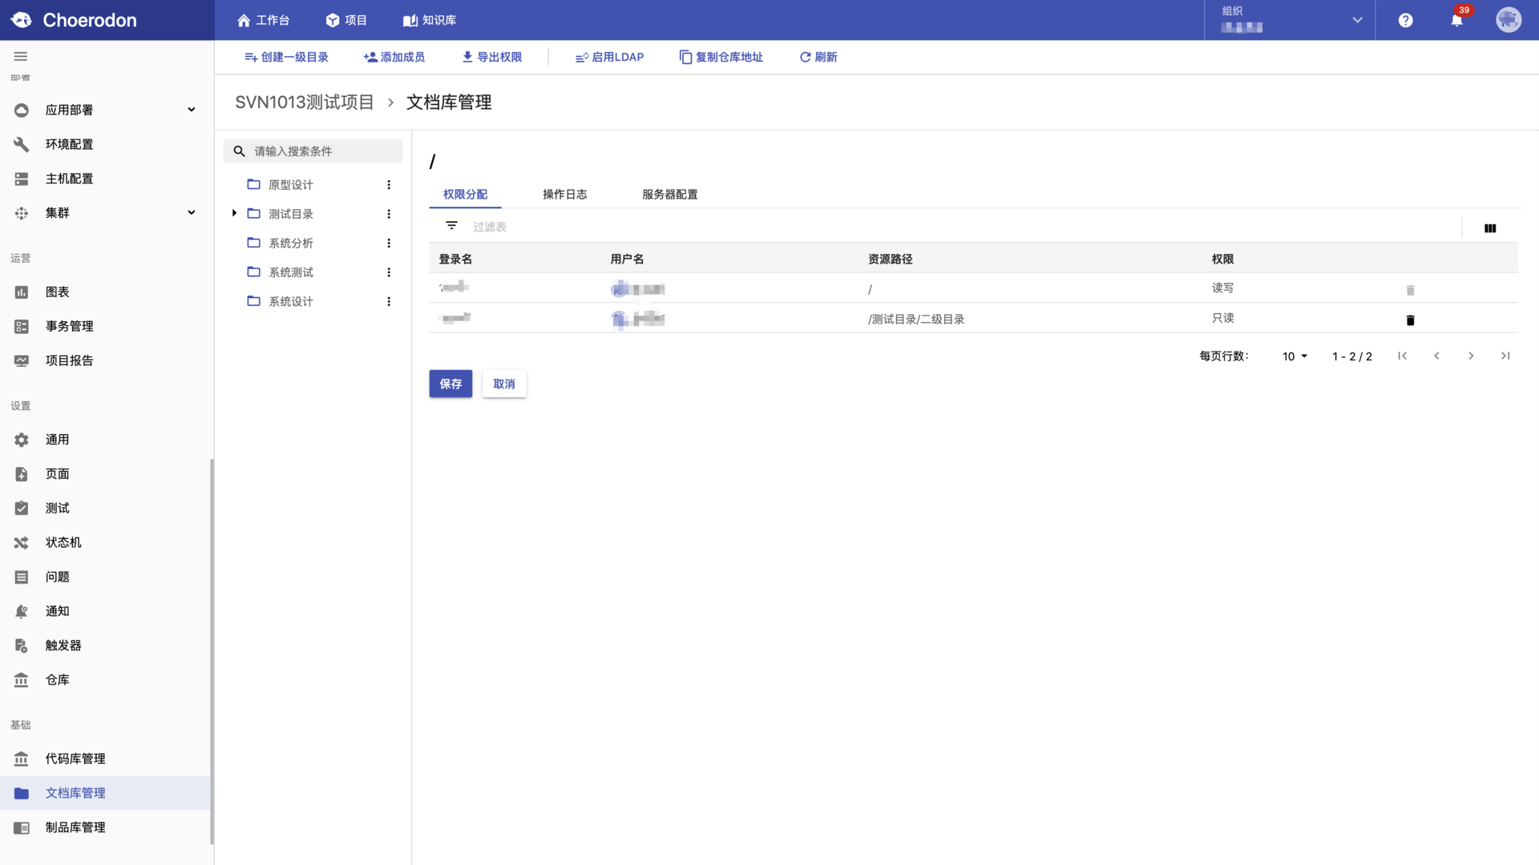Click the user avatar icon
This screenshot has height=865, width=1539.
[1509, 20]
